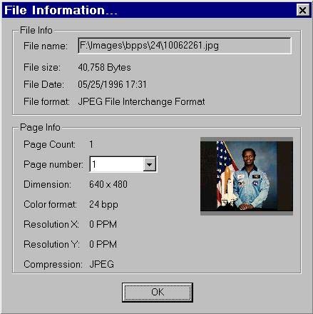Image resolution: width=313 pixels, height=314 pixels.
Task: Click the File name text field
Action: [x=185, y=46]
